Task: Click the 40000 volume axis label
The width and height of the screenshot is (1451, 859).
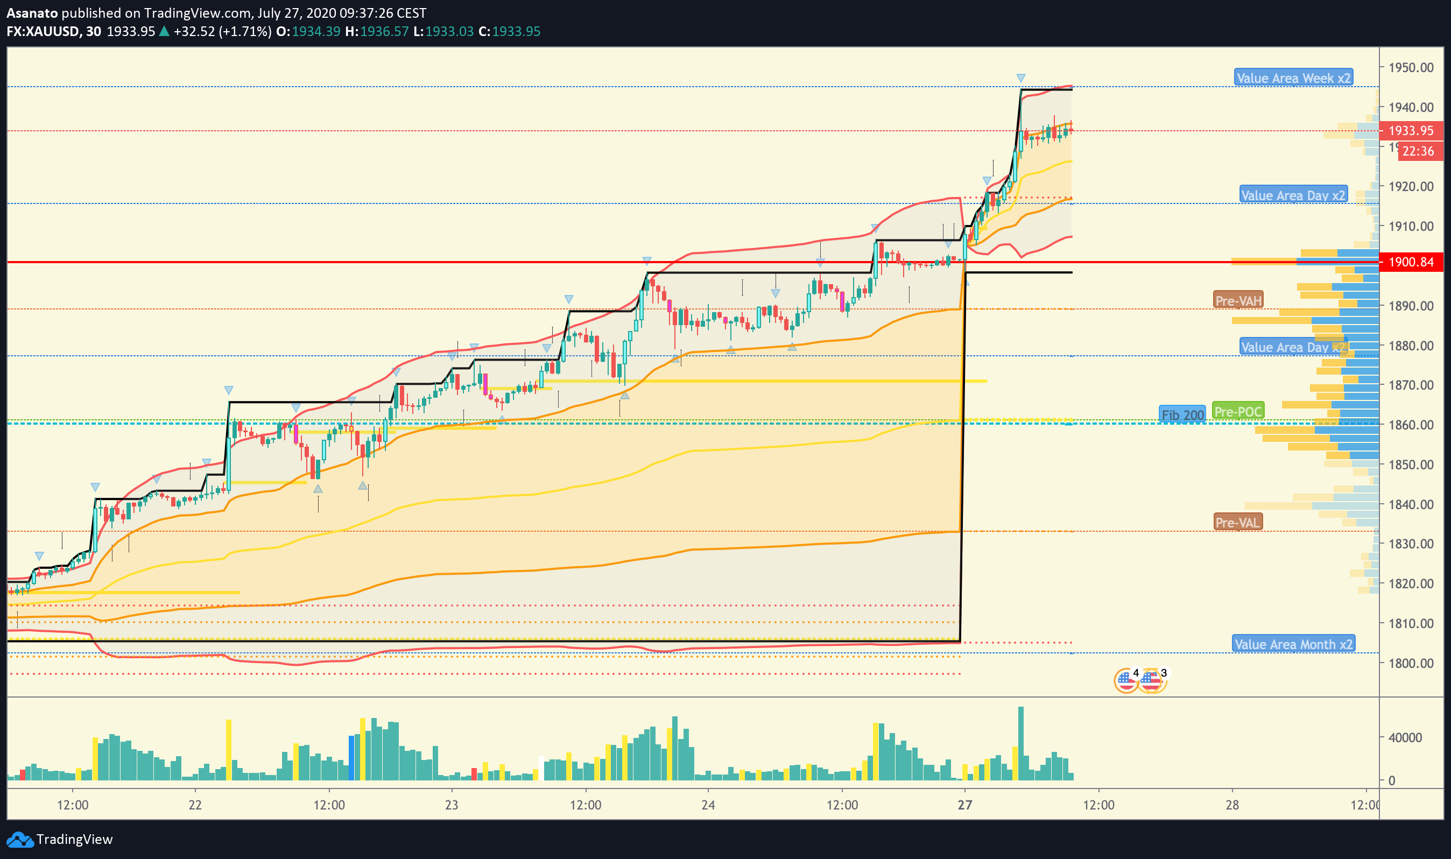Action: pos(1405,737)
